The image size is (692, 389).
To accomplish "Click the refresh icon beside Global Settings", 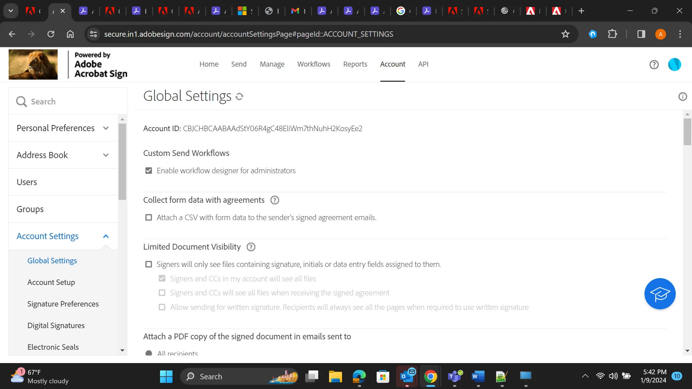I will coord(239,97).
